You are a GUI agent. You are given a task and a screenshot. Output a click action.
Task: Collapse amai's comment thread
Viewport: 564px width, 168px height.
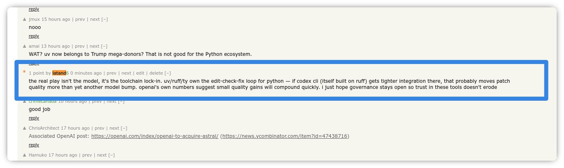104,46
